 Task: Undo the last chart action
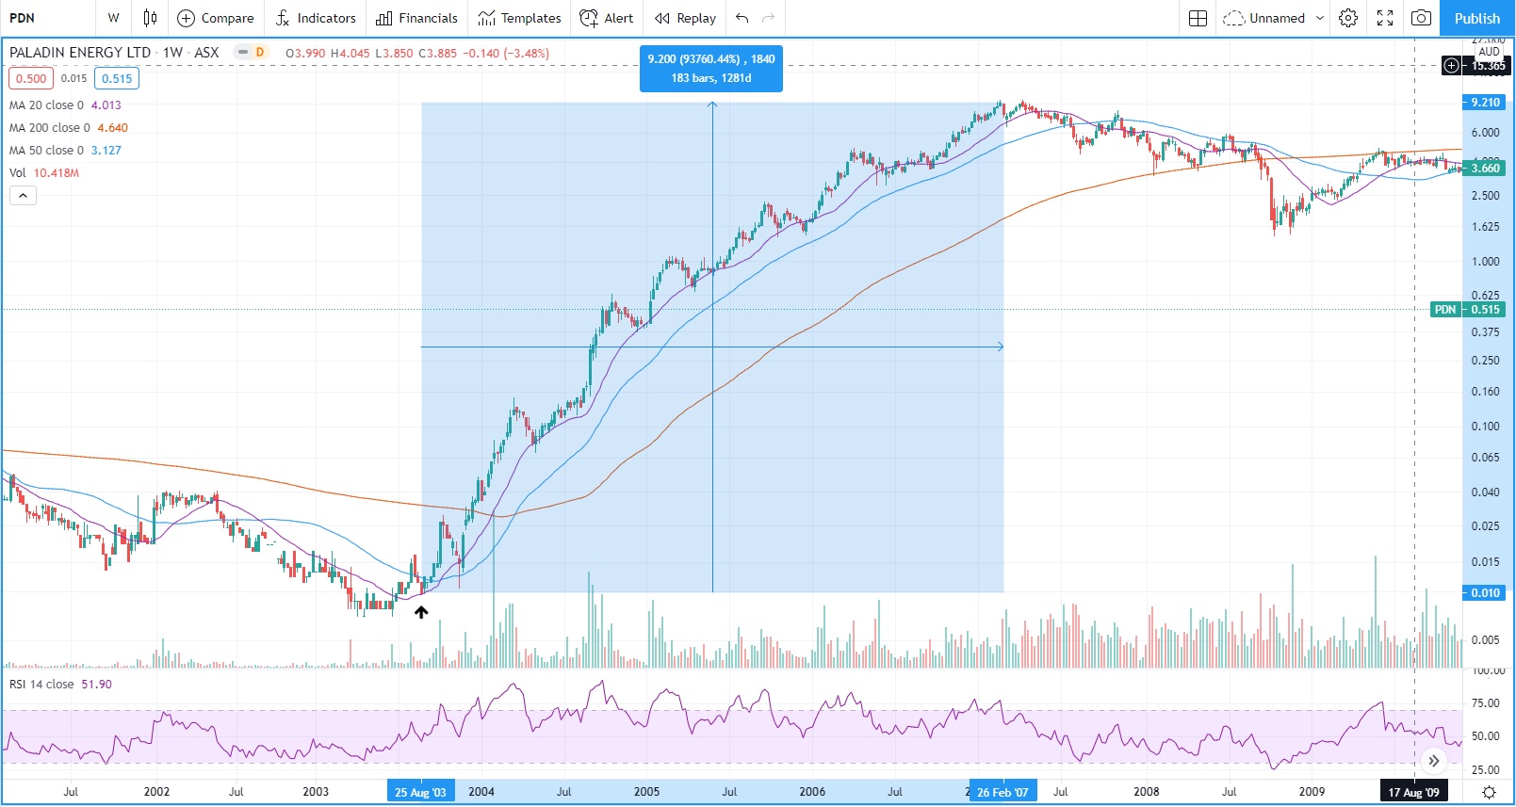coord(742,18)
